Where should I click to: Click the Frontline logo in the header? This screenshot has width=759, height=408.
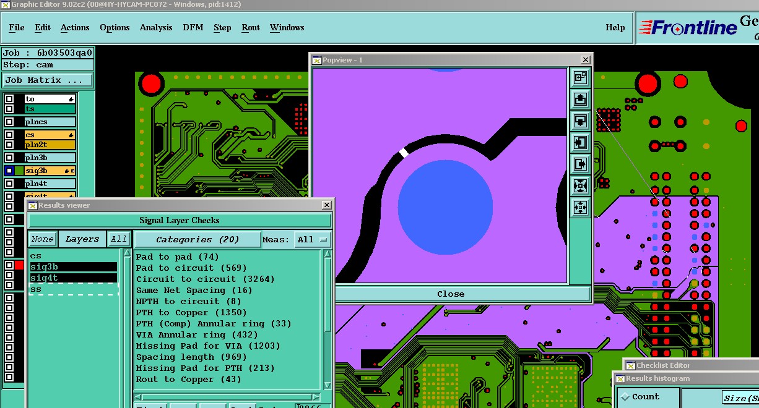(x=687, y=28)
